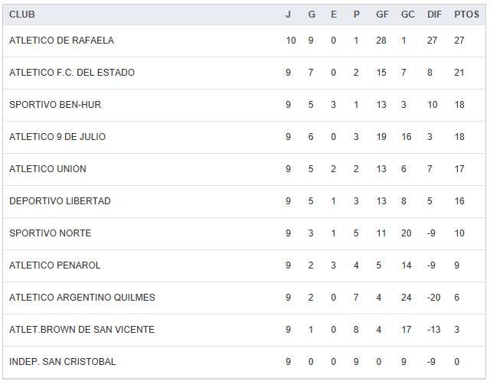Click the PTOS column header
Viewport: 490px width, 381px height.
[x=466, y=15]
